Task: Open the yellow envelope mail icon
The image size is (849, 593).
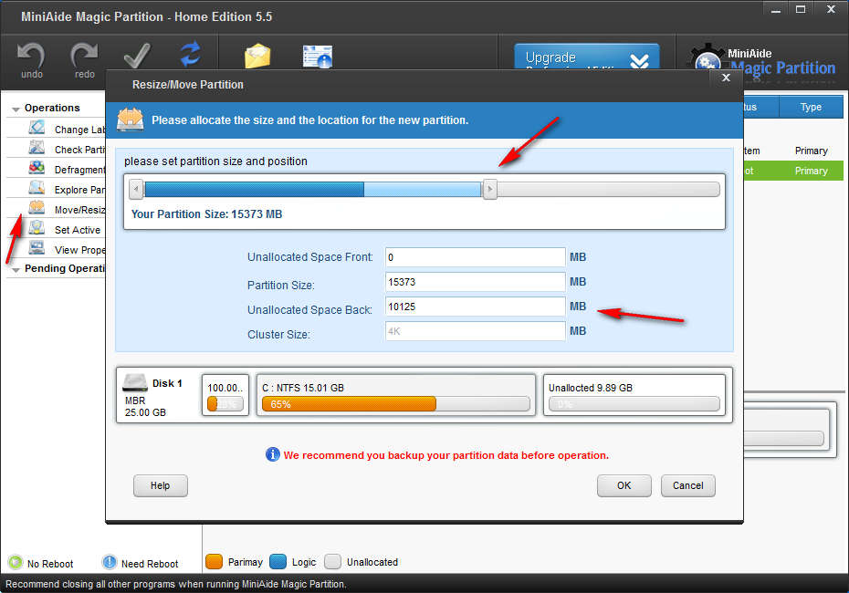Action: tap(257, 56)
